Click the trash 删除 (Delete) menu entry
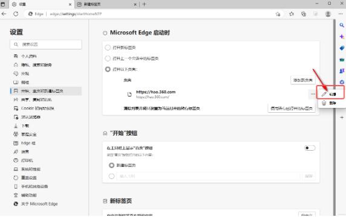The image size is (346, 217). click(330, 103)
